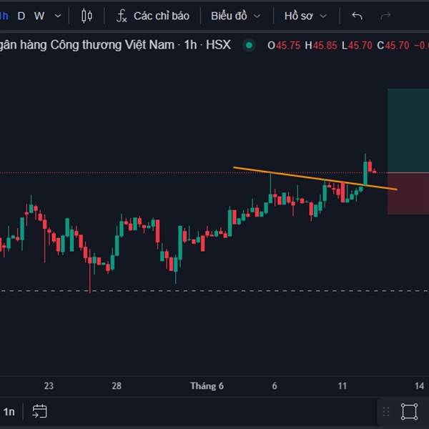
Task: Click the orange trendline drawing
Action: point(315,178)
